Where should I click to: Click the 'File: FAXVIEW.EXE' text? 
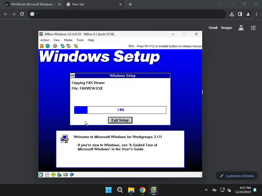click(87, 88)
